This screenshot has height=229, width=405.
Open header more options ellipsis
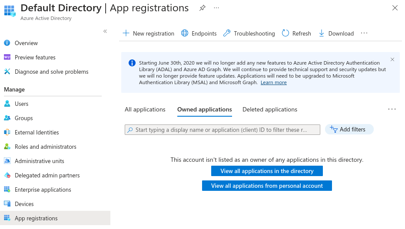(x=216, y=8)
